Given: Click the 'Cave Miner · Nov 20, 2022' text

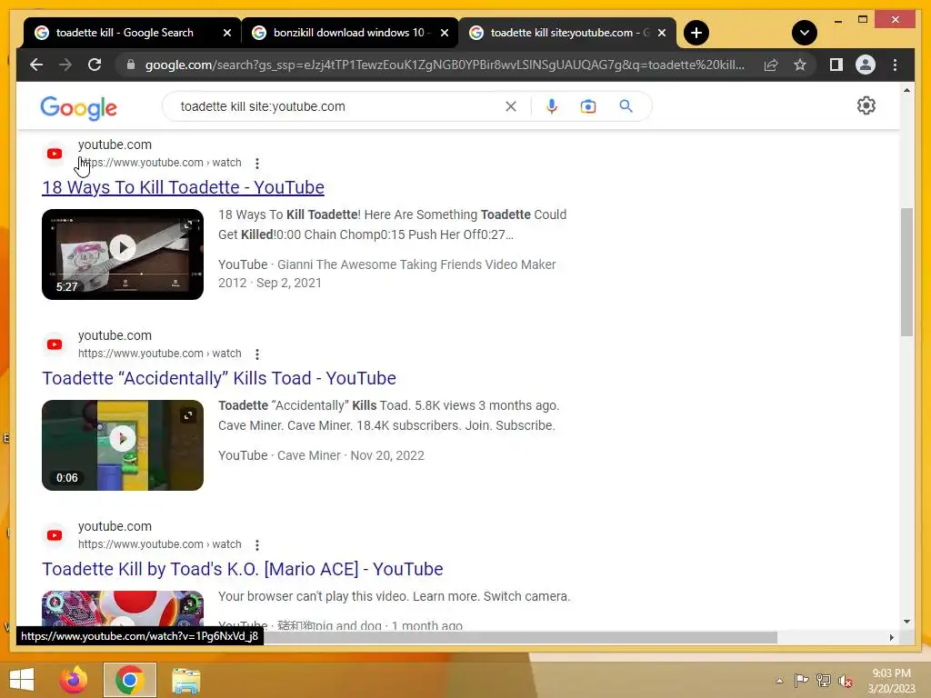Looking at the screenshot, I should pos(351,456).
